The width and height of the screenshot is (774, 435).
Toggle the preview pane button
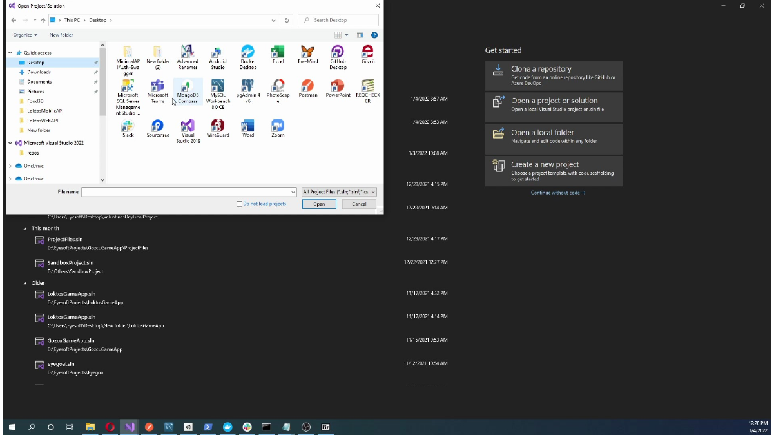[x=360, y=35]
